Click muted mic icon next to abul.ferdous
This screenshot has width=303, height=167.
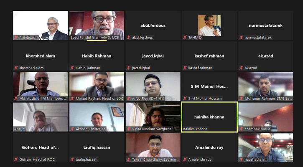click(x=129, y=38)
